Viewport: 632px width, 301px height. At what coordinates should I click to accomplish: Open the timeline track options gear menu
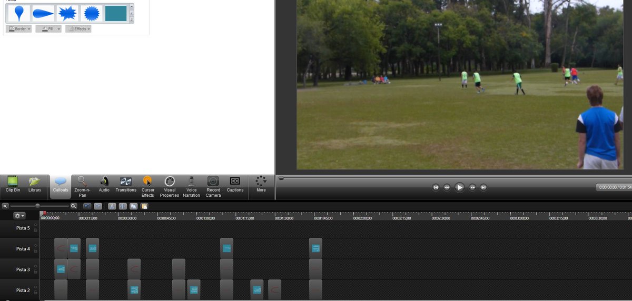pos(19,216)
